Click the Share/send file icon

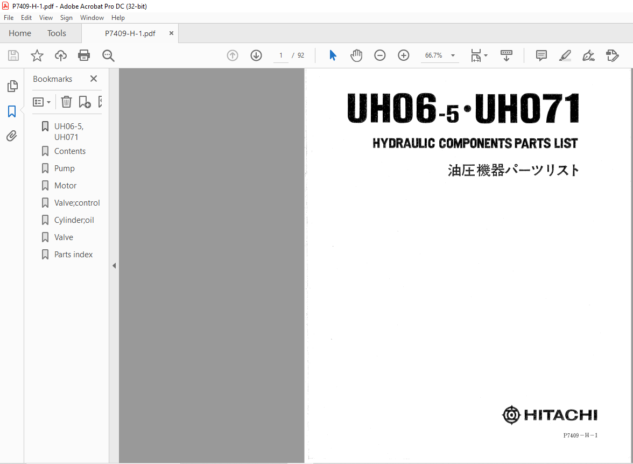[613, 55]
